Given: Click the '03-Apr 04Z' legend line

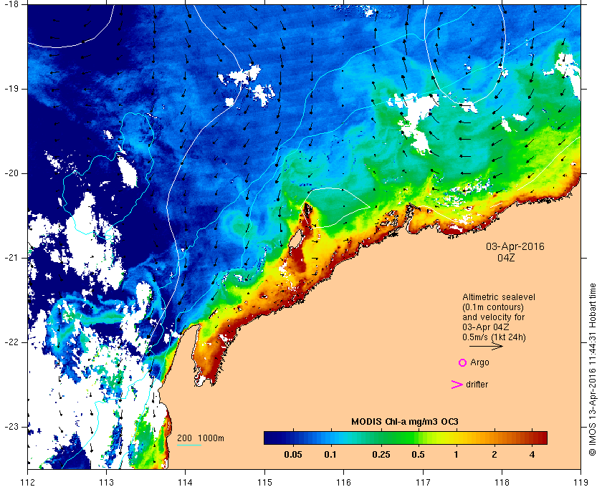Looking at the screenshot, I should click(x=486, y=327).
